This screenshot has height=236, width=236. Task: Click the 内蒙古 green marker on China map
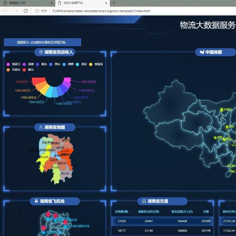click(x=221, y=110)
